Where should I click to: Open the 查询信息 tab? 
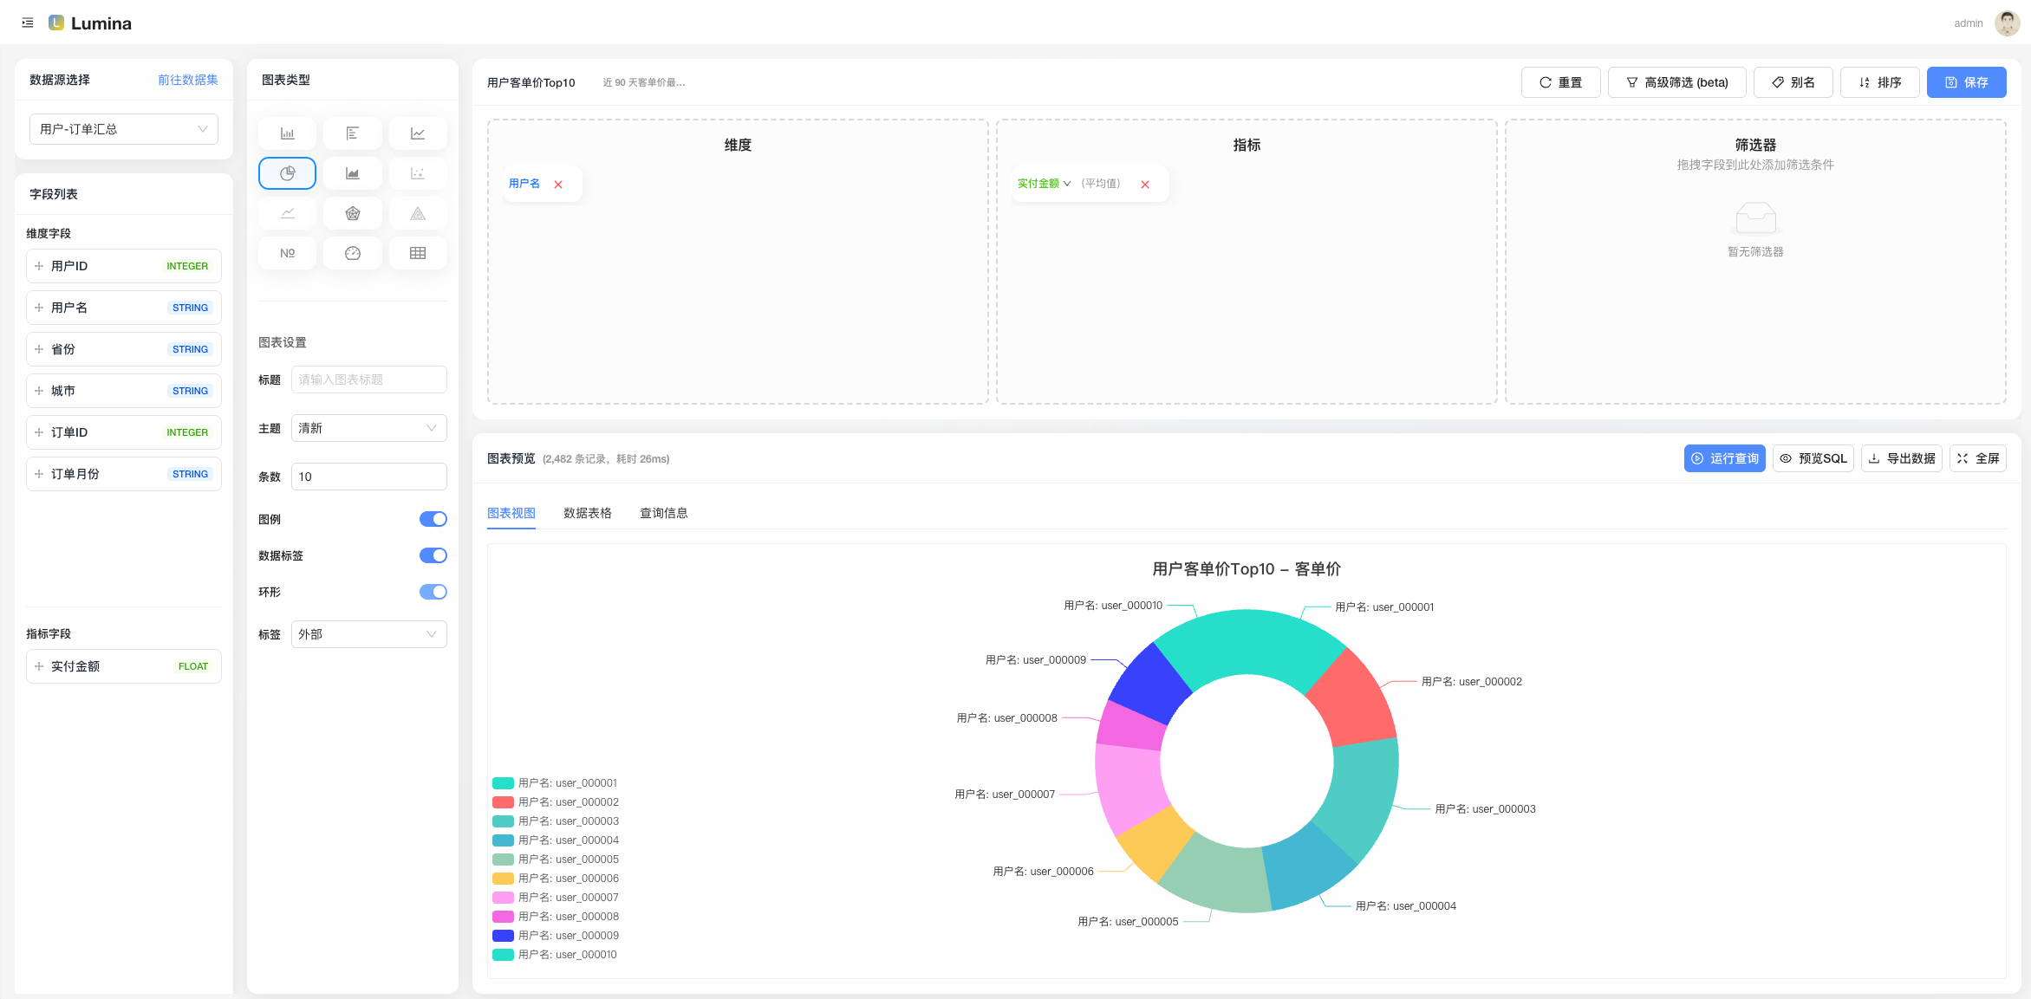click(663, 513)
